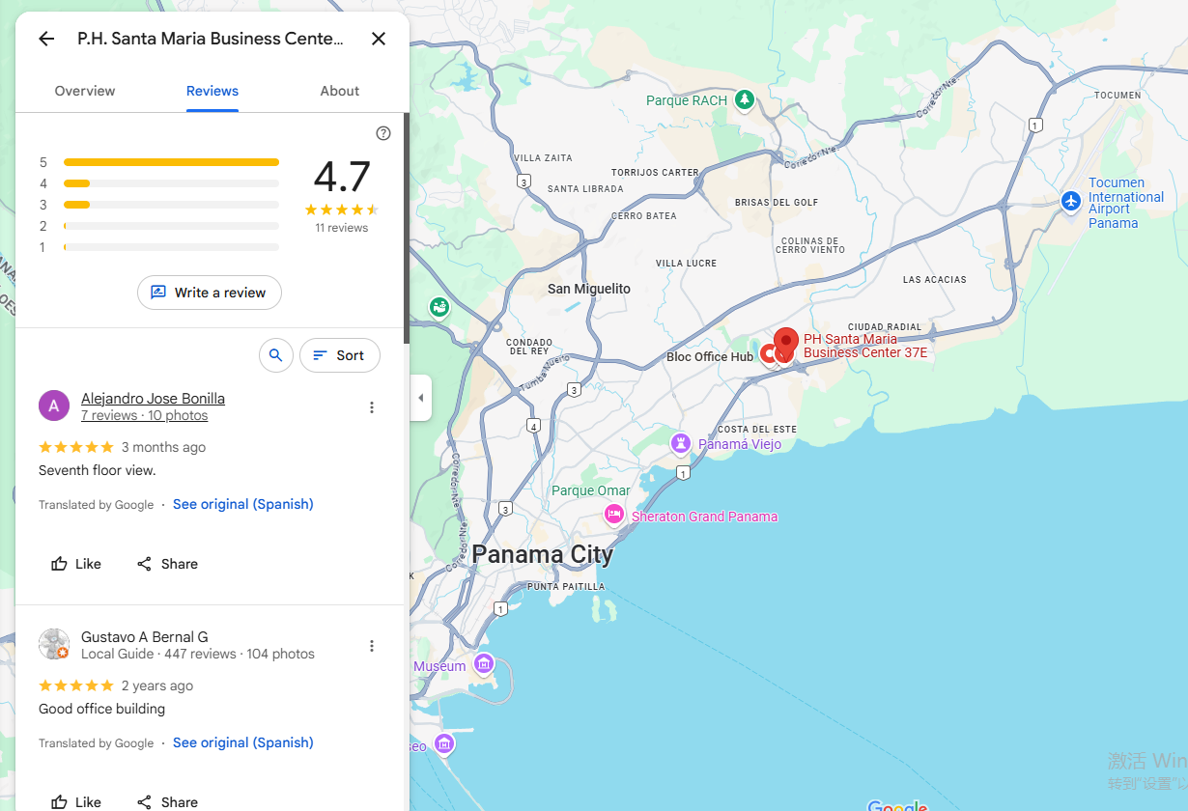This screenshot has width=1188, height=811.
Task: Open the Overview tab
Action: click(85, 91)
